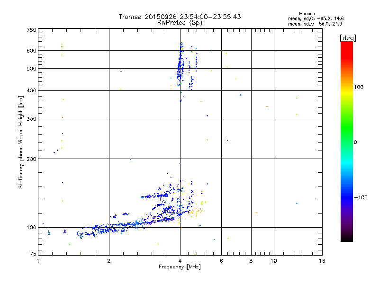Click the x-axis tick label '10'
Image resolution: width=379 pixels, height=284 pixels.
pyautogui.click(x=274, y=261)
